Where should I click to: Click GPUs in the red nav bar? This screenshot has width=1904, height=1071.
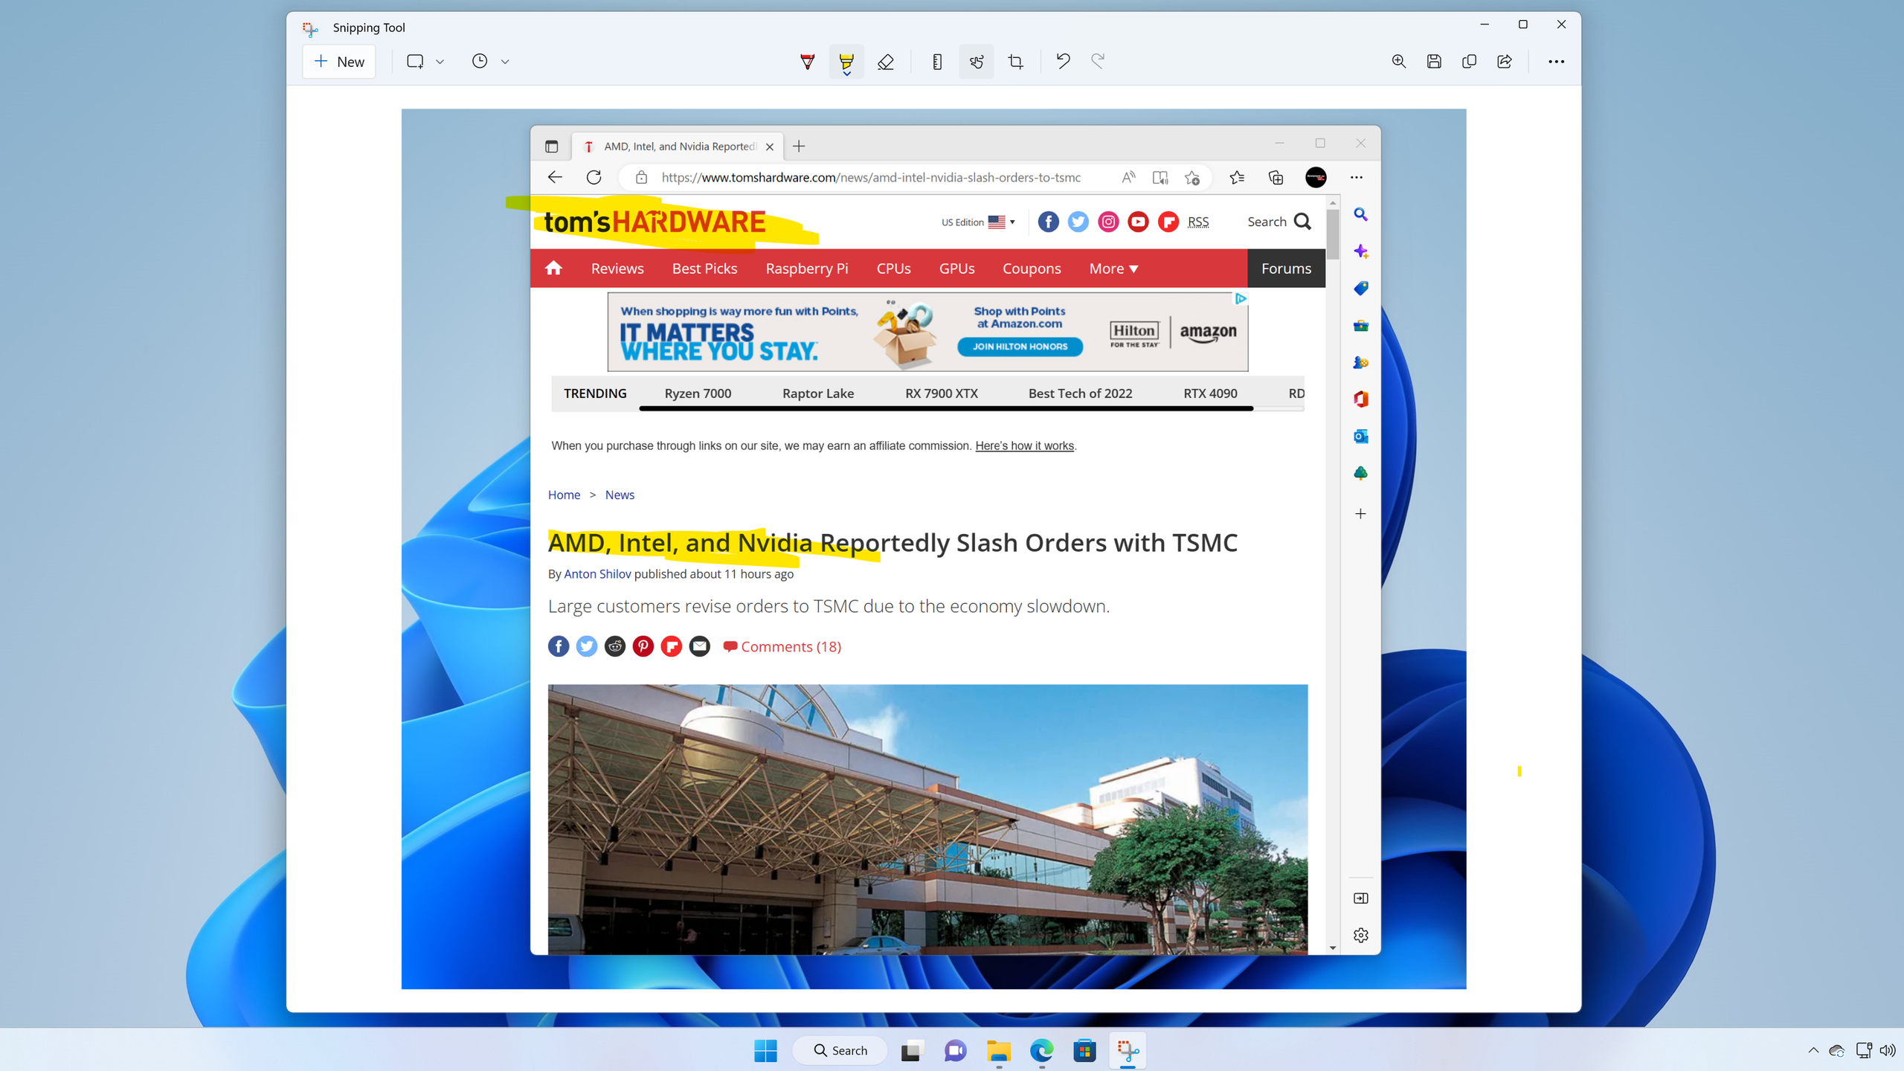(956, 268)
